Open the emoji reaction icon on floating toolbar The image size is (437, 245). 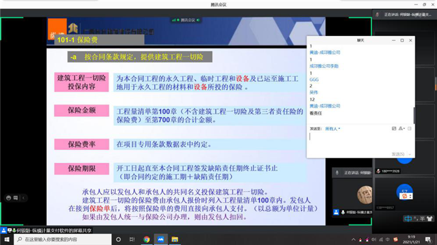(8, 198)
